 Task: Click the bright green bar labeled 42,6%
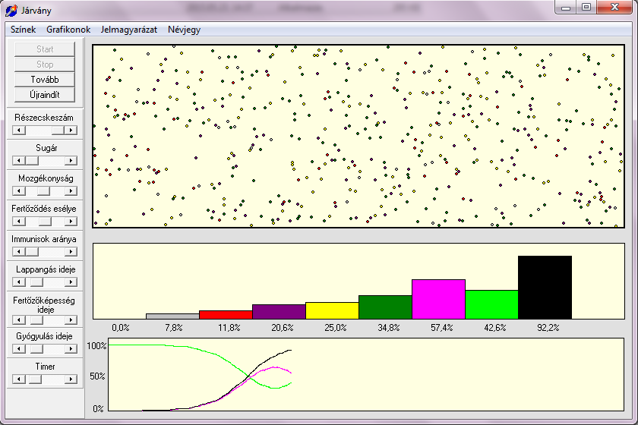coord(491,304)
